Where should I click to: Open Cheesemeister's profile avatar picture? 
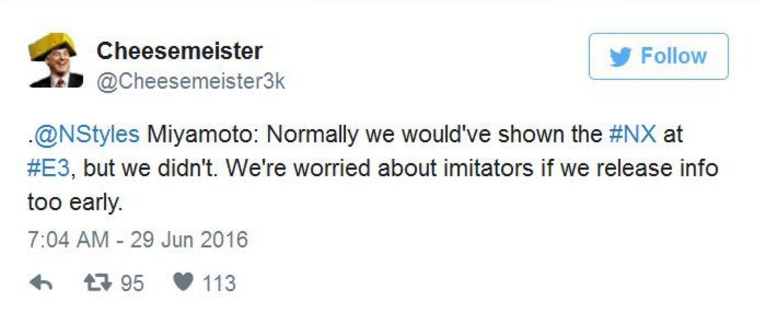55,60
